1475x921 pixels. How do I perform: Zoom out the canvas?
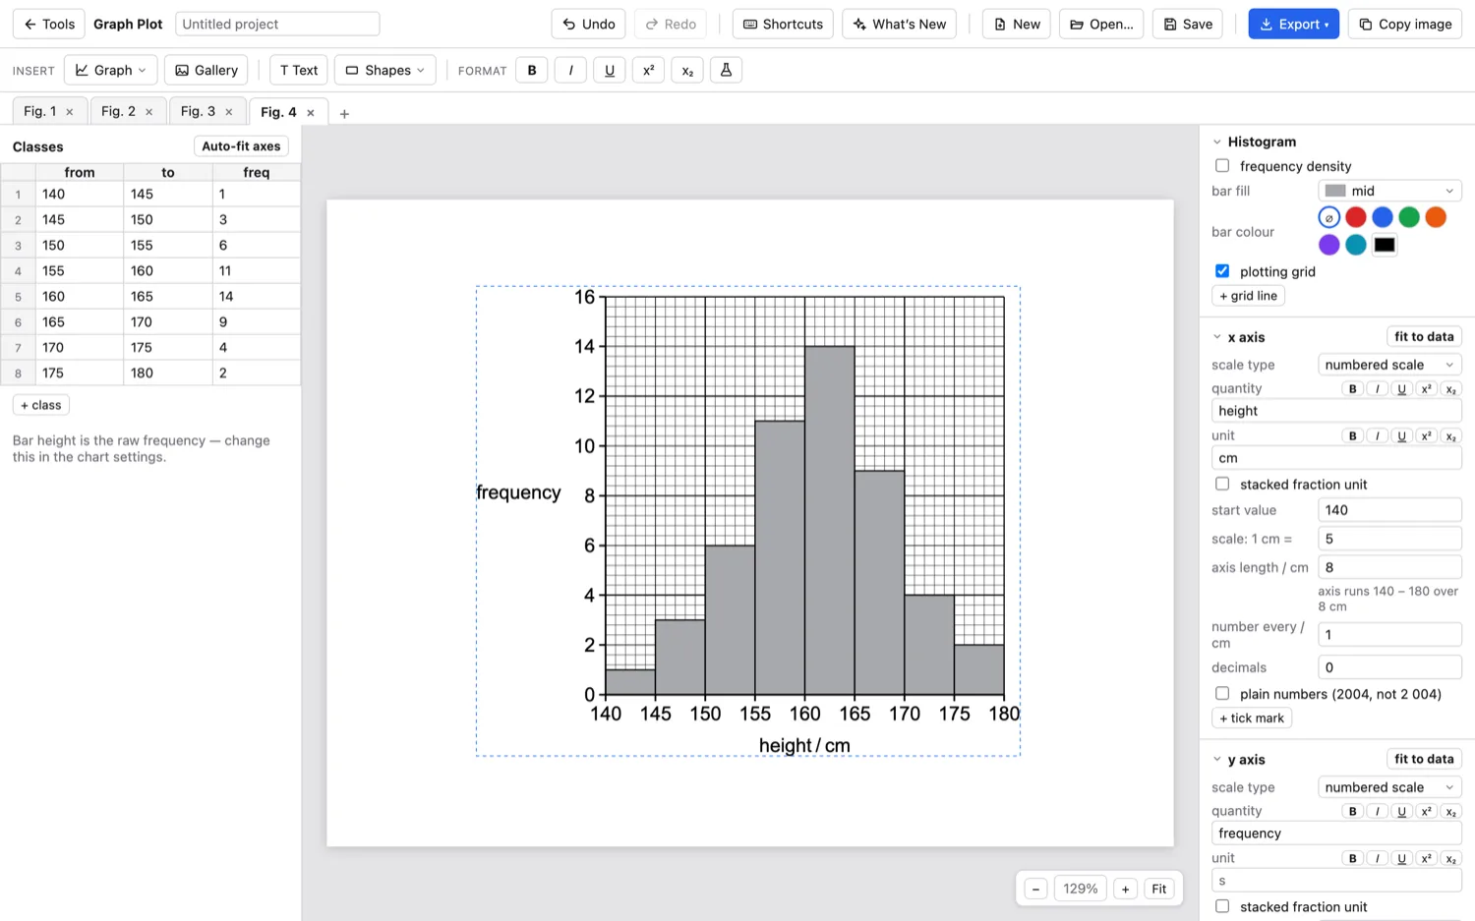1035,889
